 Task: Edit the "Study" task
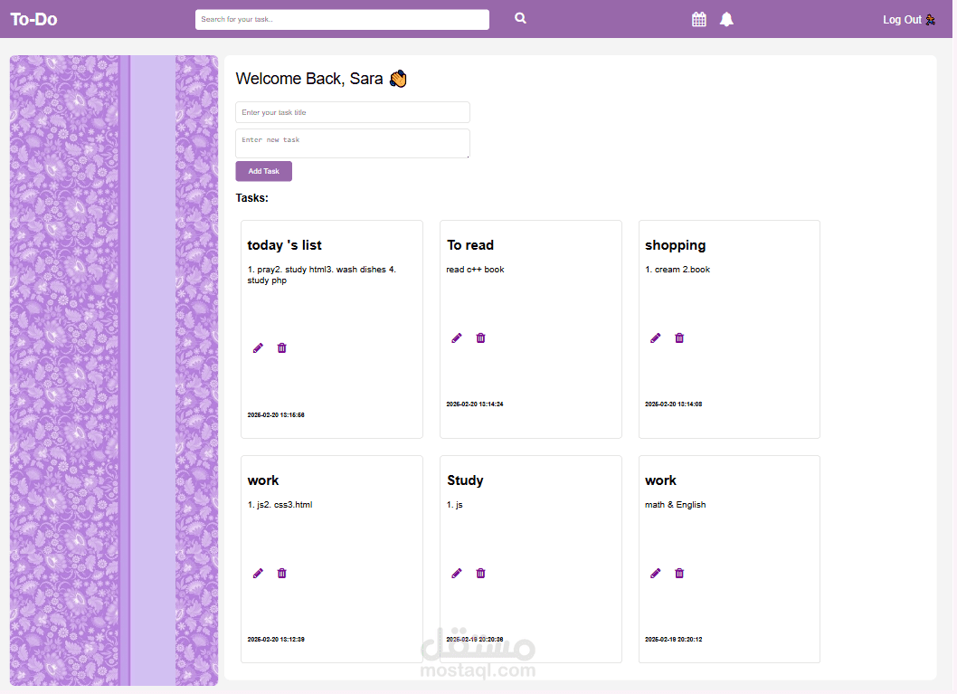(457, 573)
